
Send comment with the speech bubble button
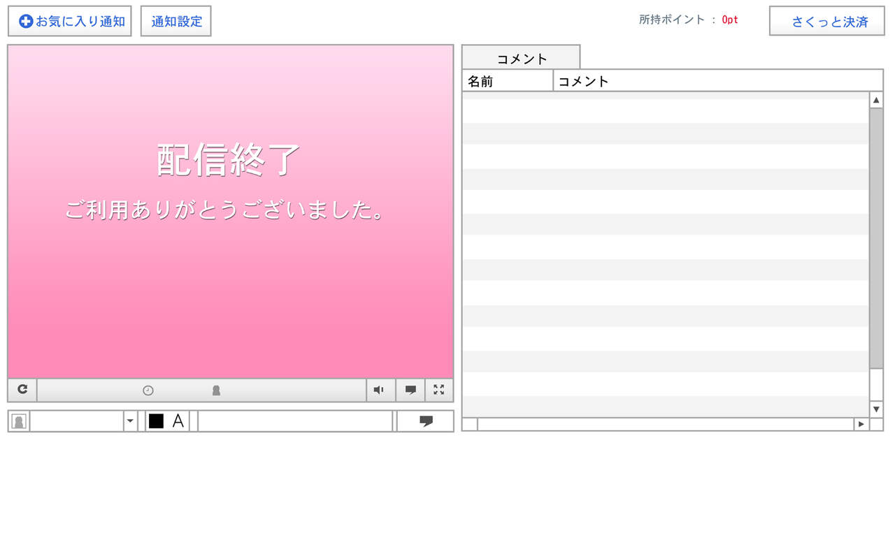pos(426,421)
